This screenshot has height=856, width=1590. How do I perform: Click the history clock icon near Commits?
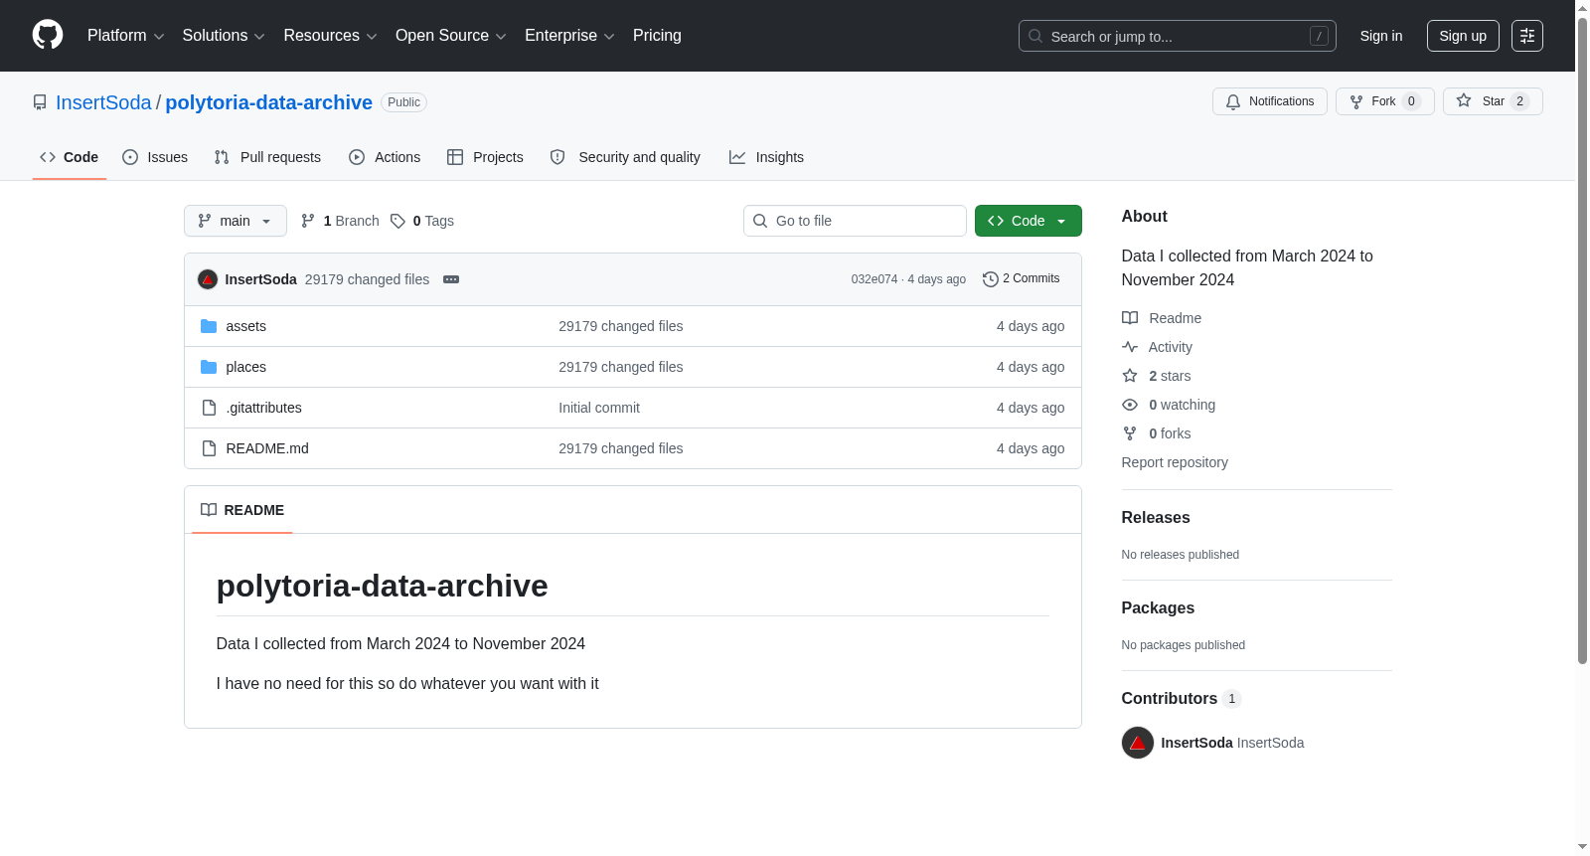[990, 279]
